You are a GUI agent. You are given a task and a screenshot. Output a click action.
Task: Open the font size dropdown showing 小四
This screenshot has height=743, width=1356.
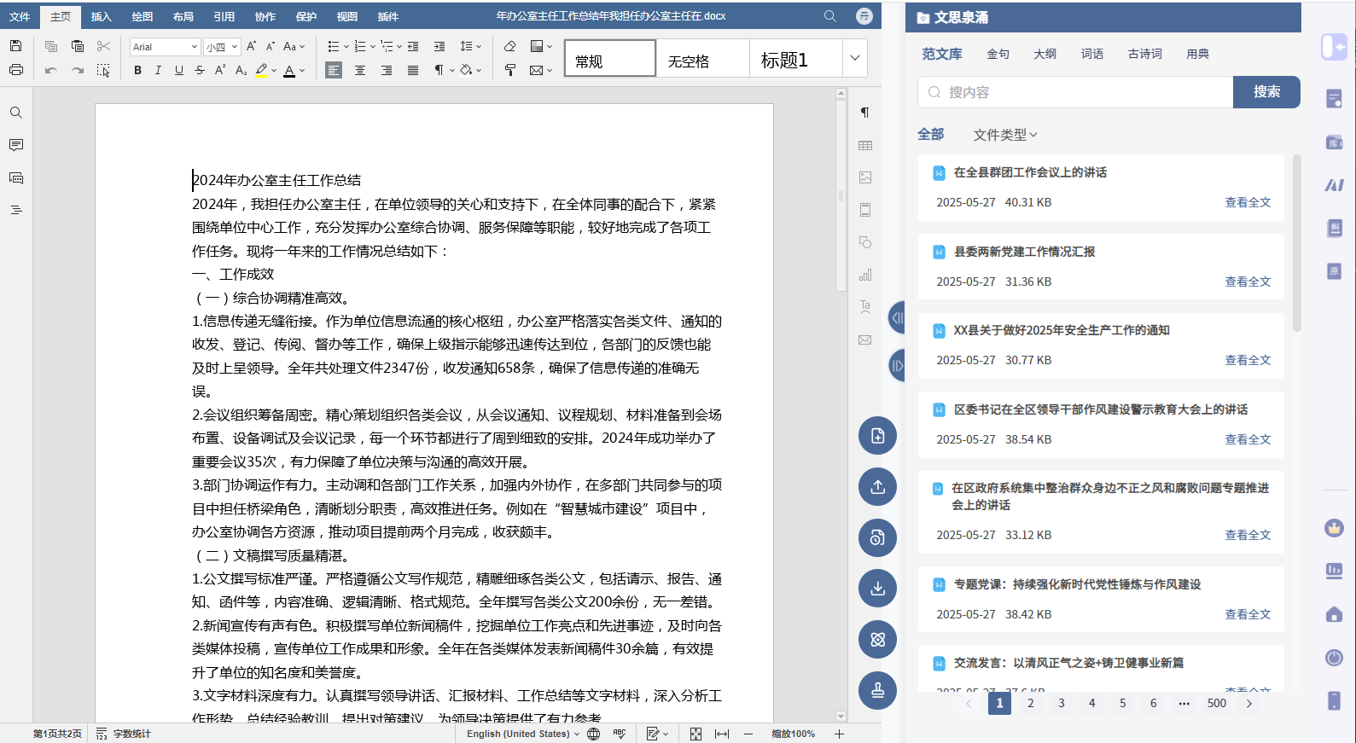coord(235,47)
